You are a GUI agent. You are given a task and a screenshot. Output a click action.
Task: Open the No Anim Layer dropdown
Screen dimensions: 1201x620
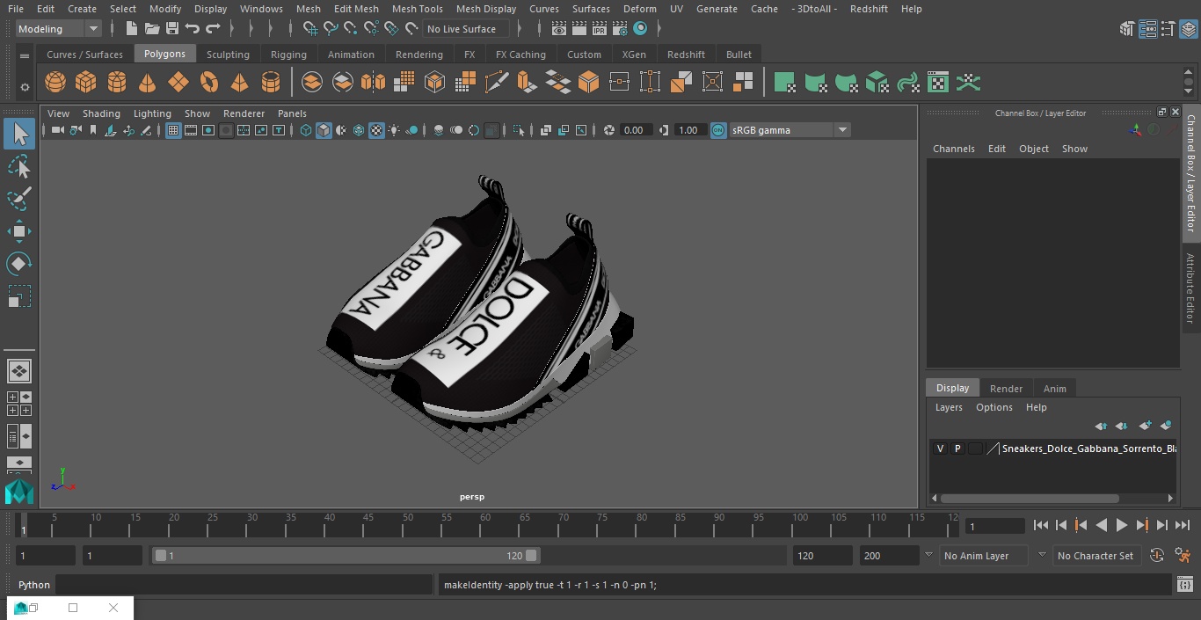coord(984,556)
